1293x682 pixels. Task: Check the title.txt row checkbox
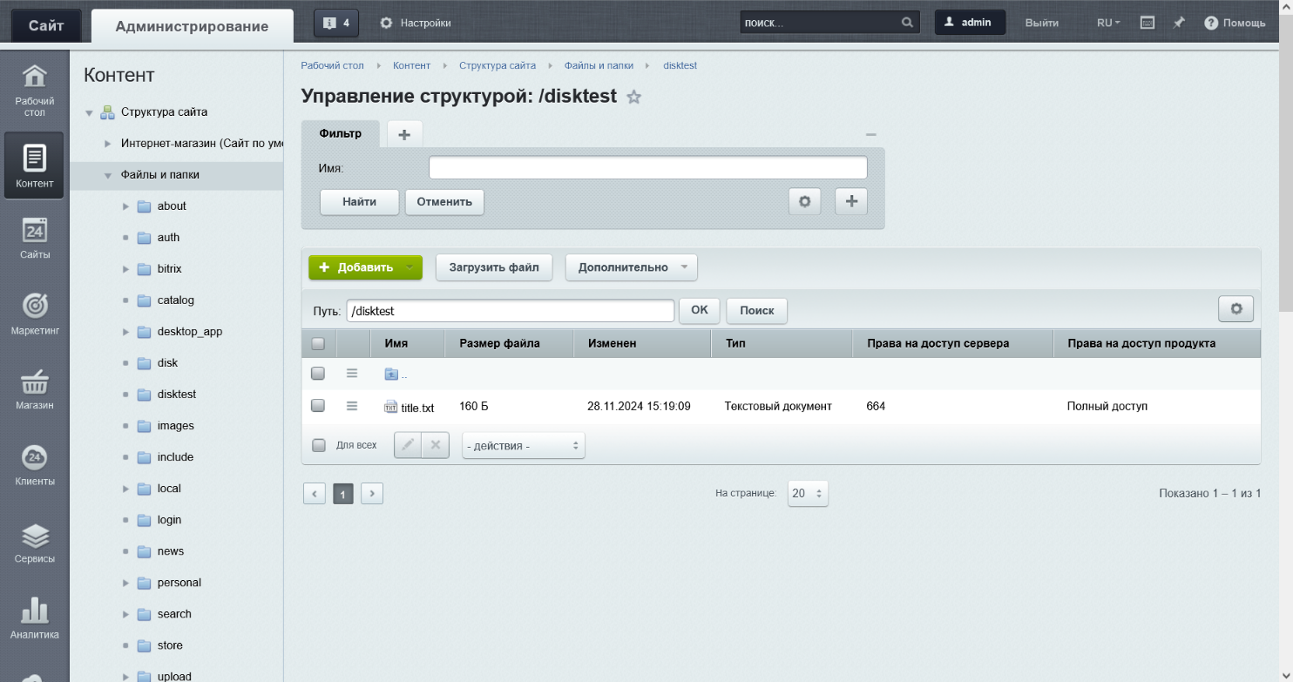click(318, 406)
